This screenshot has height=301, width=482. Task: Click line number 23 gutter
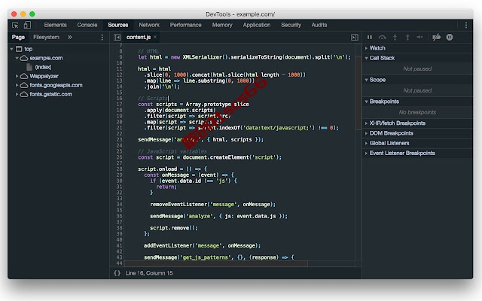[x=119, y=139]
